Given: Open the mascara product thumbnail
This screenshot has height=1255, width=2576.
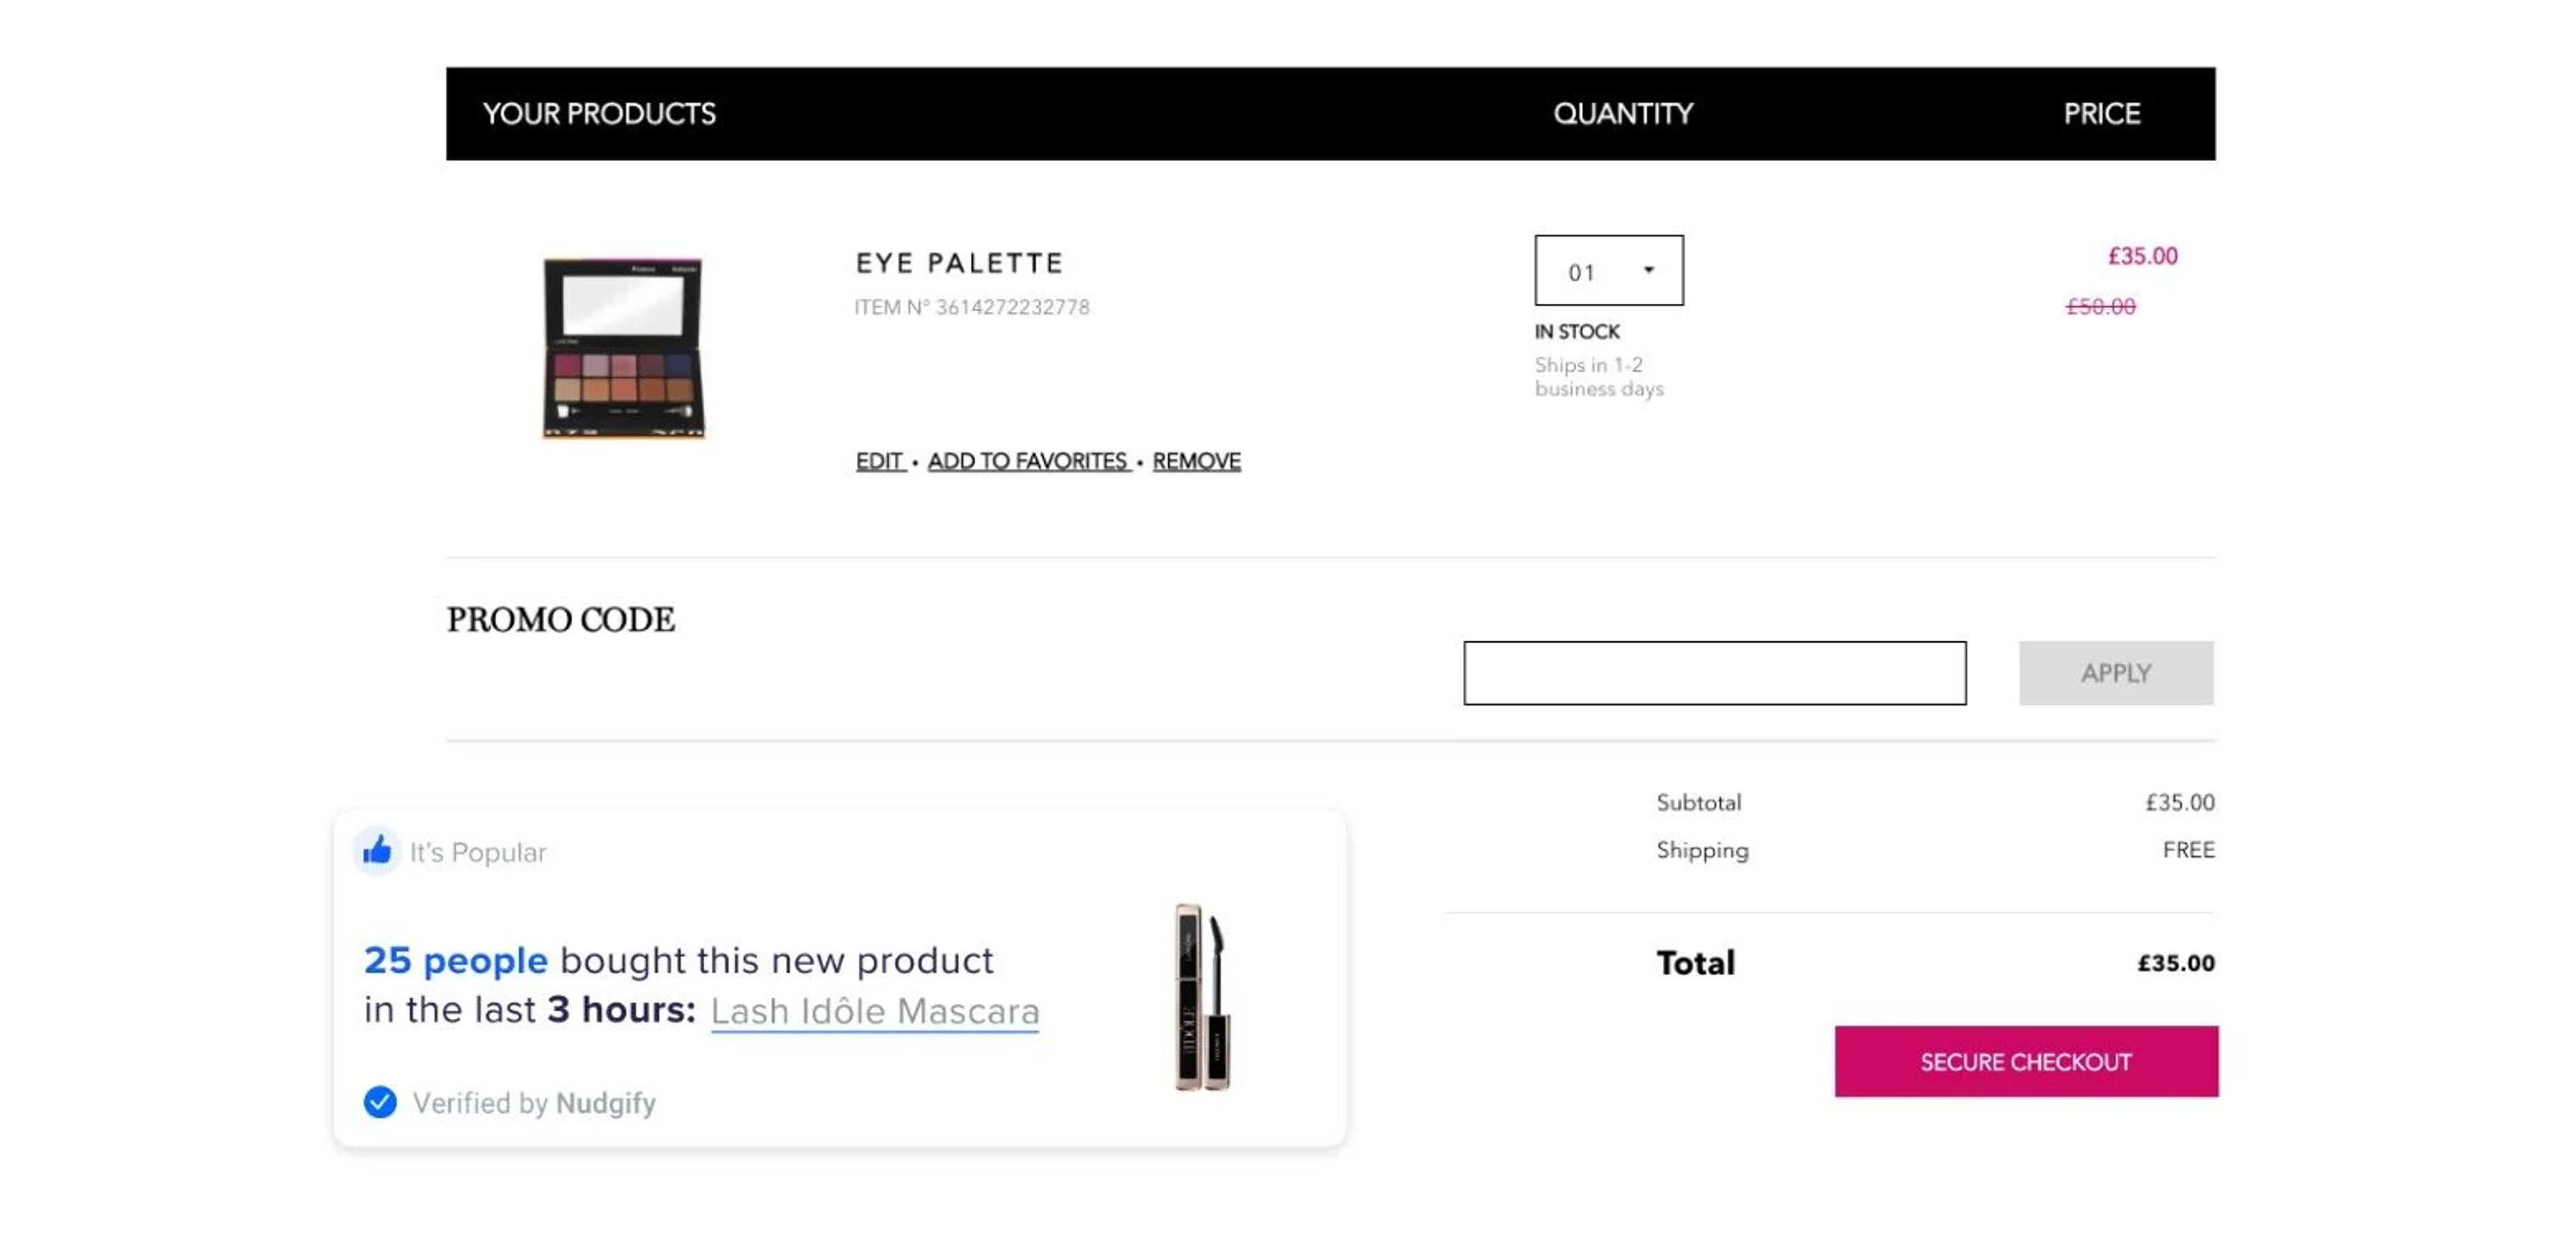Looking at the screenshot, I should tap(1202, 997).
